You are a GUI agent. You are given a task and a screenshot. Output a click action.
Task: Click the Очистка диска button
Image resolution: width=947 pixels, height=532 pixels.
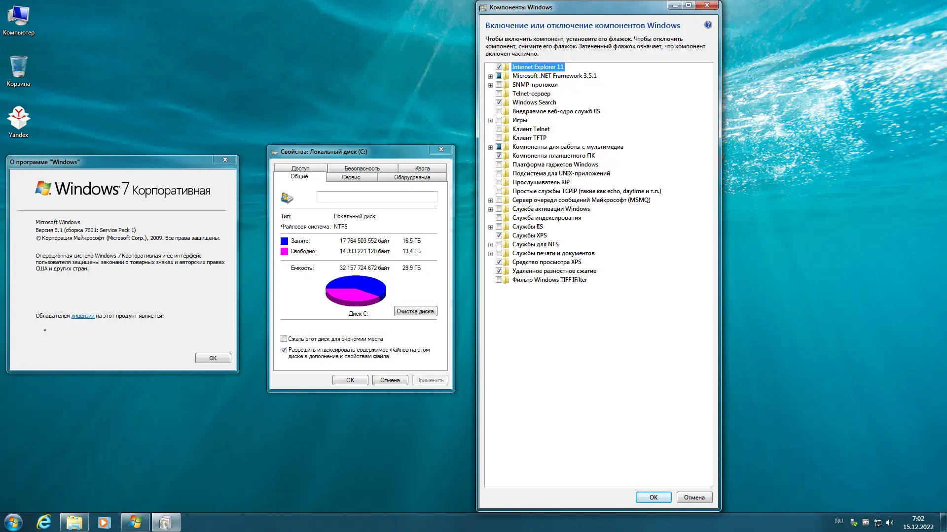(415, 311)
